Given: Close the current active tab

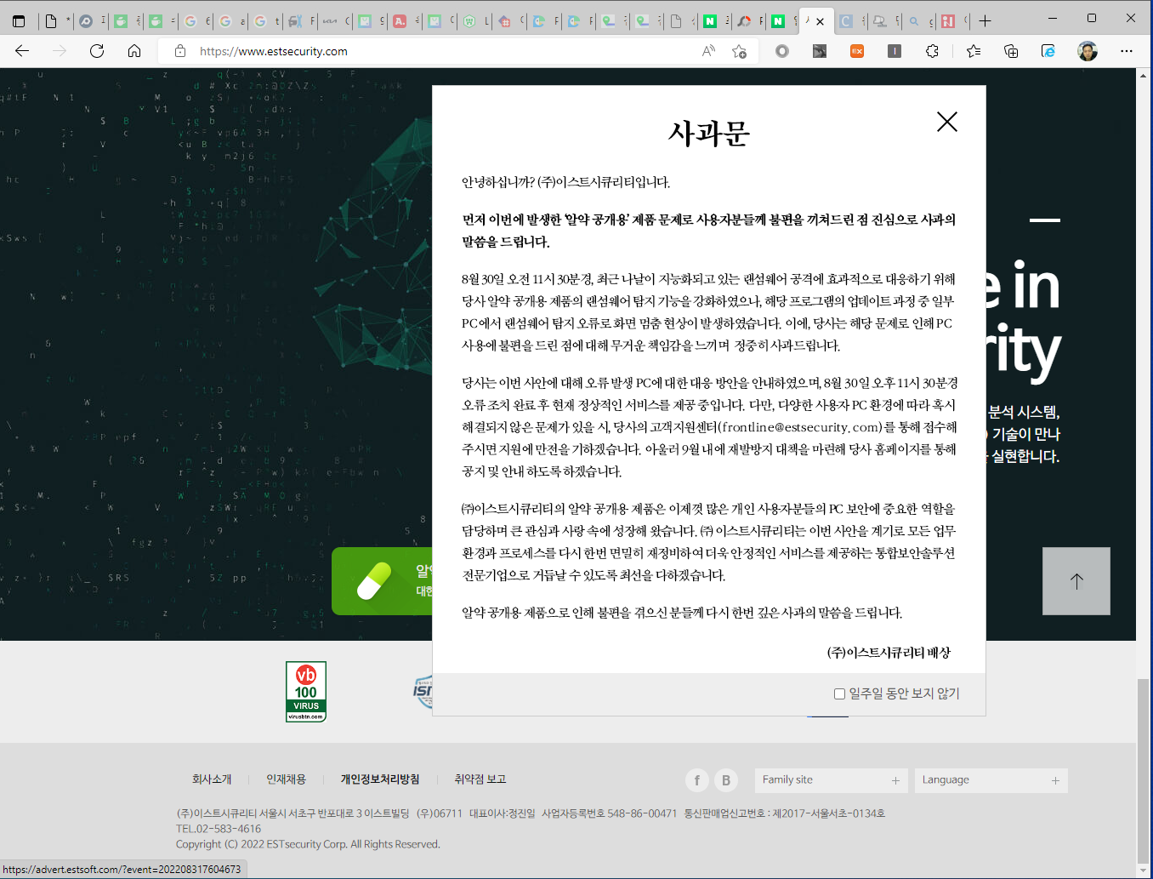Looking at the screenshot, I should click(820, 21).
